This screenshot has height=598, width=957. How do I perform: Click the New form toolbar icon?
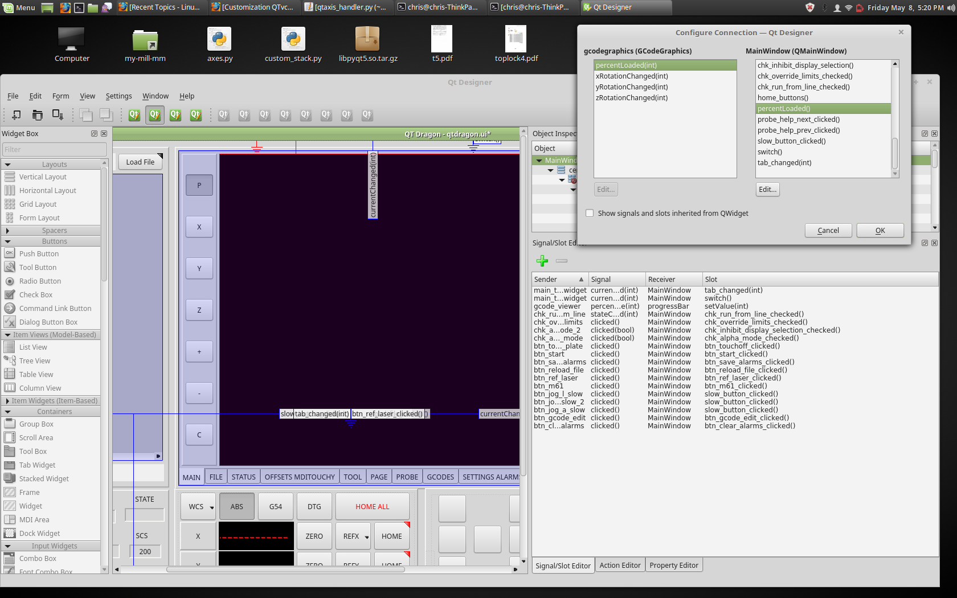click(x=17, y=114)
